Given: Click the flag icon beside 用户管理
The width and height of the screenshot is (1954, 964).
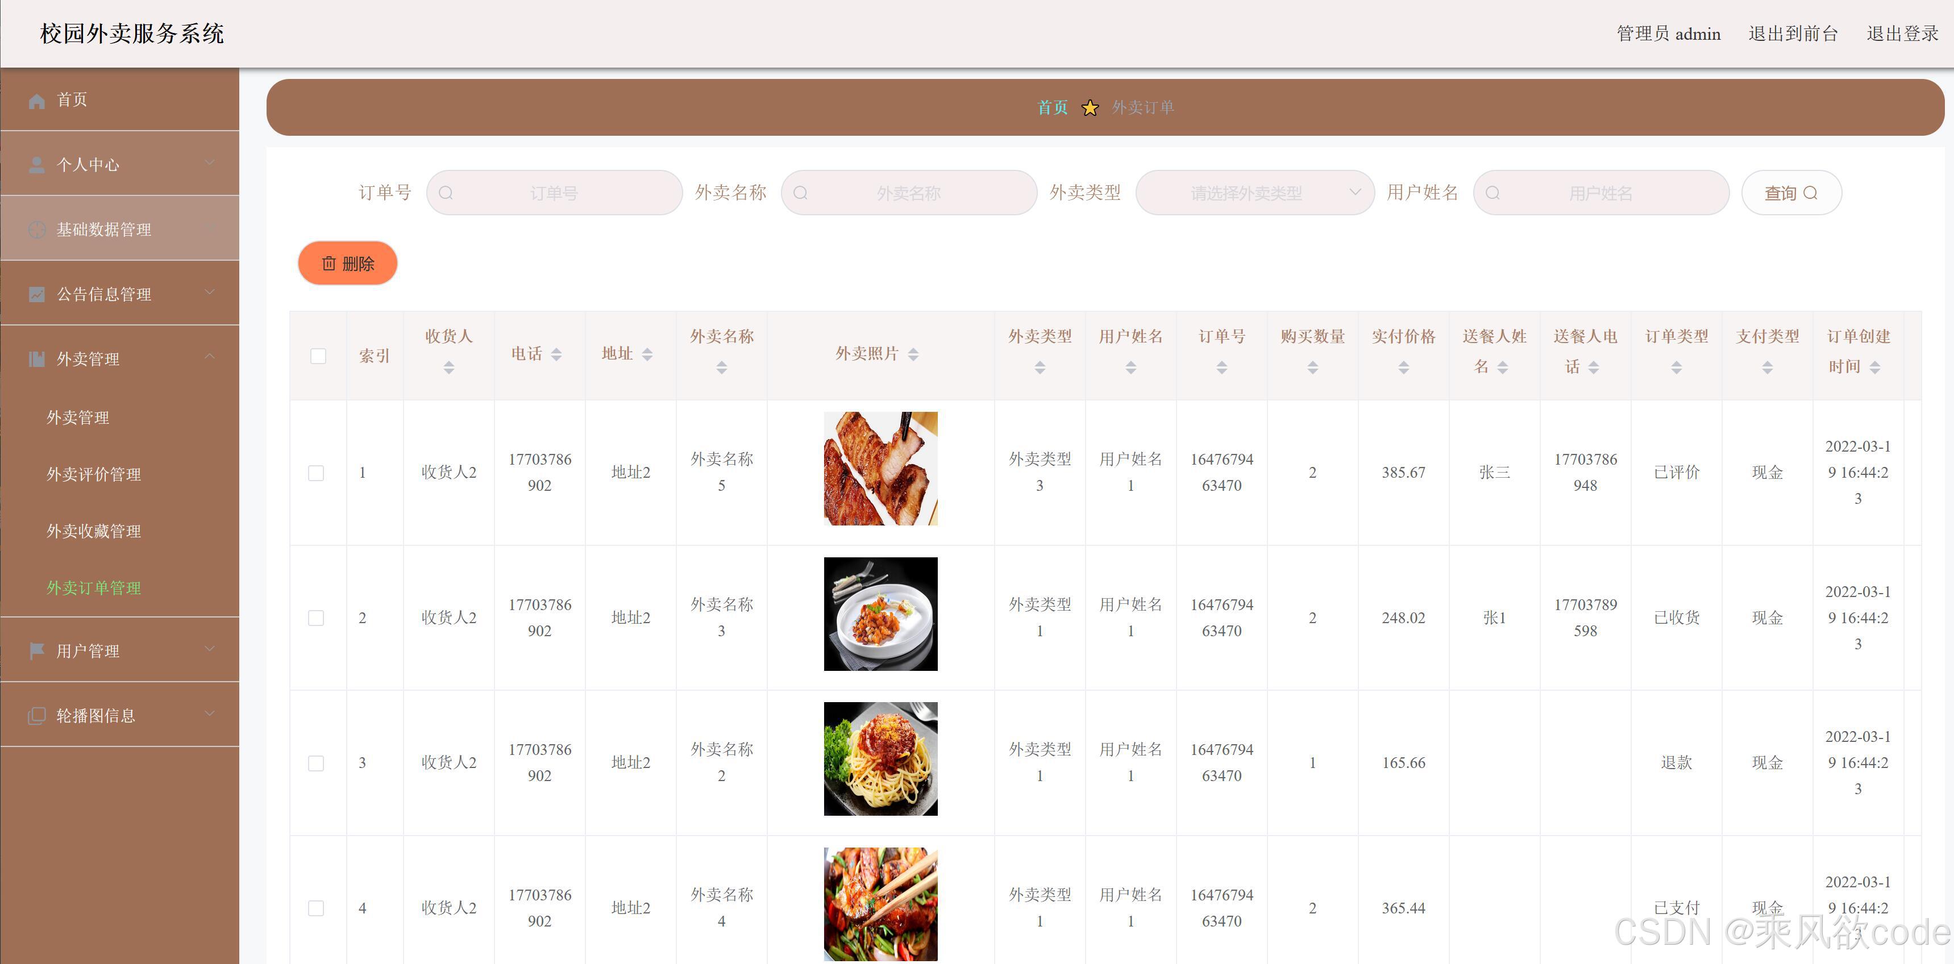Looking at the screenshot, I should pos(36,651).
